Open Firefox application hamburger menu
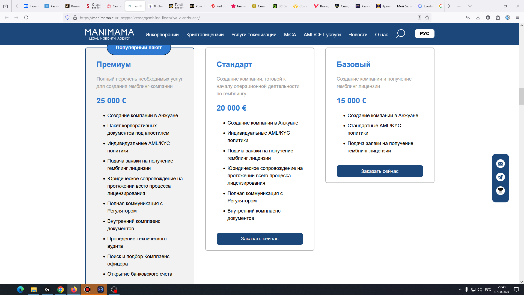524x295 pixels. tap(517, 17)
